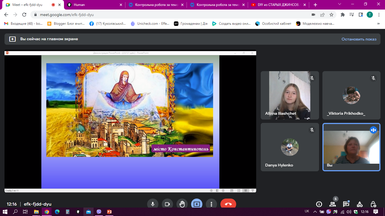Open Chrome profile avatar T

click(x=369, y=15)
